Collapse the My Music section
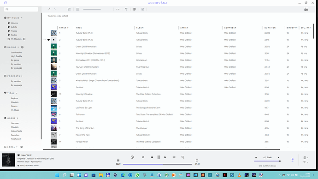 pos(21,18)
